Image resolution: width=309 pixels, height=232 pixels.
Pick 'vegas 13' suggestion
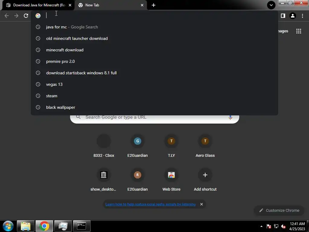click(154, 85)
